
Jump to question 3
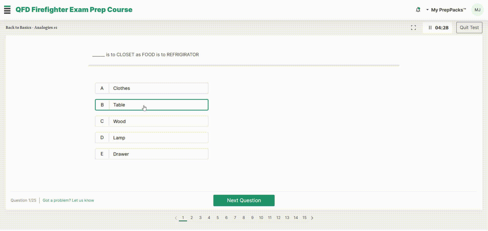tap(200, 218)
